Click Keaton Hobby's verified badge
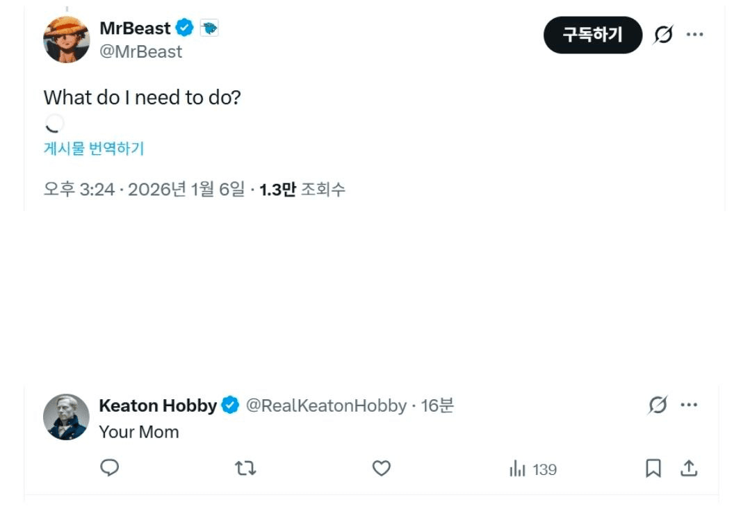 tap(230, 405)
